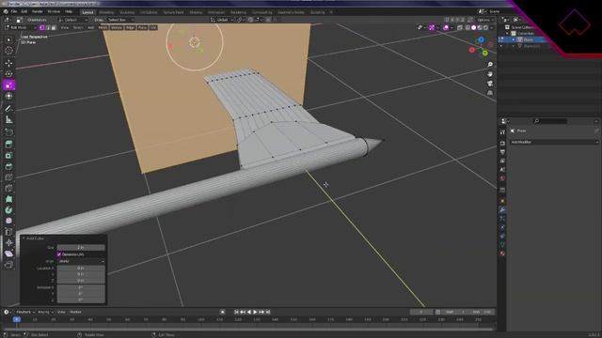Screen dimensions: 602x338
Task: Switch to solid viewport shading
Action: pos(474,27)
